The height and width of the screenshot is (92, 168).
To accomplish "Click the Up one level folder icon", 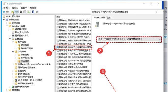I will [12, 12].
